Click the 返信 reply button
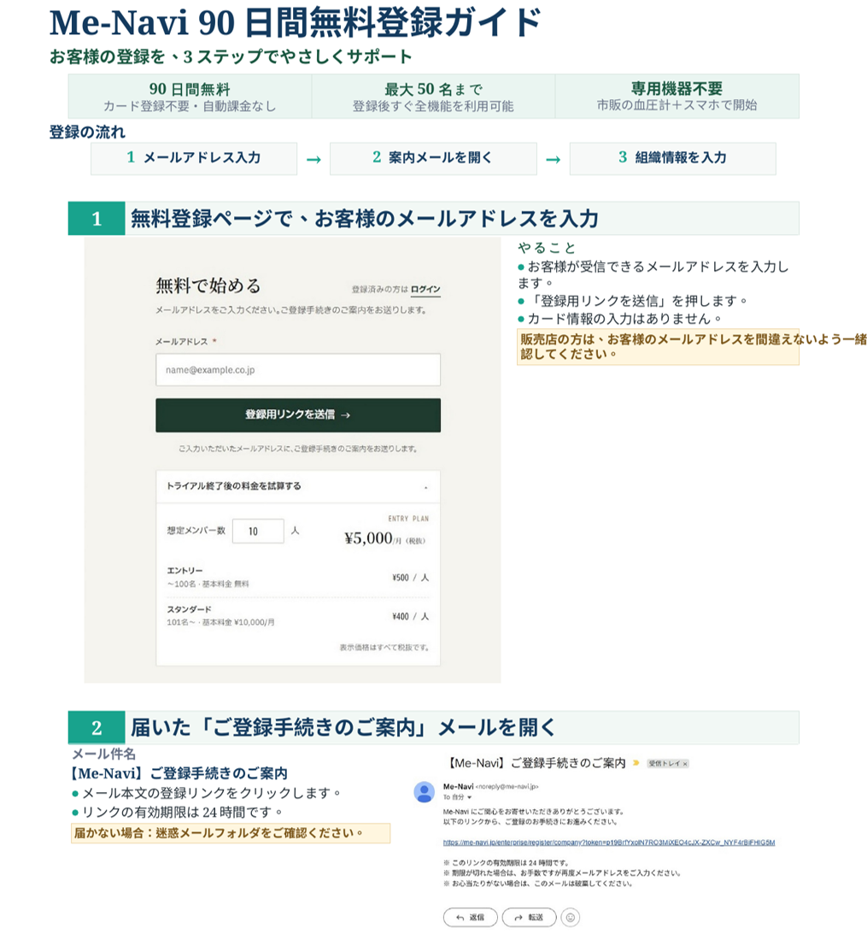The width and height of the screenshot is (867, 951). [470, 918]
